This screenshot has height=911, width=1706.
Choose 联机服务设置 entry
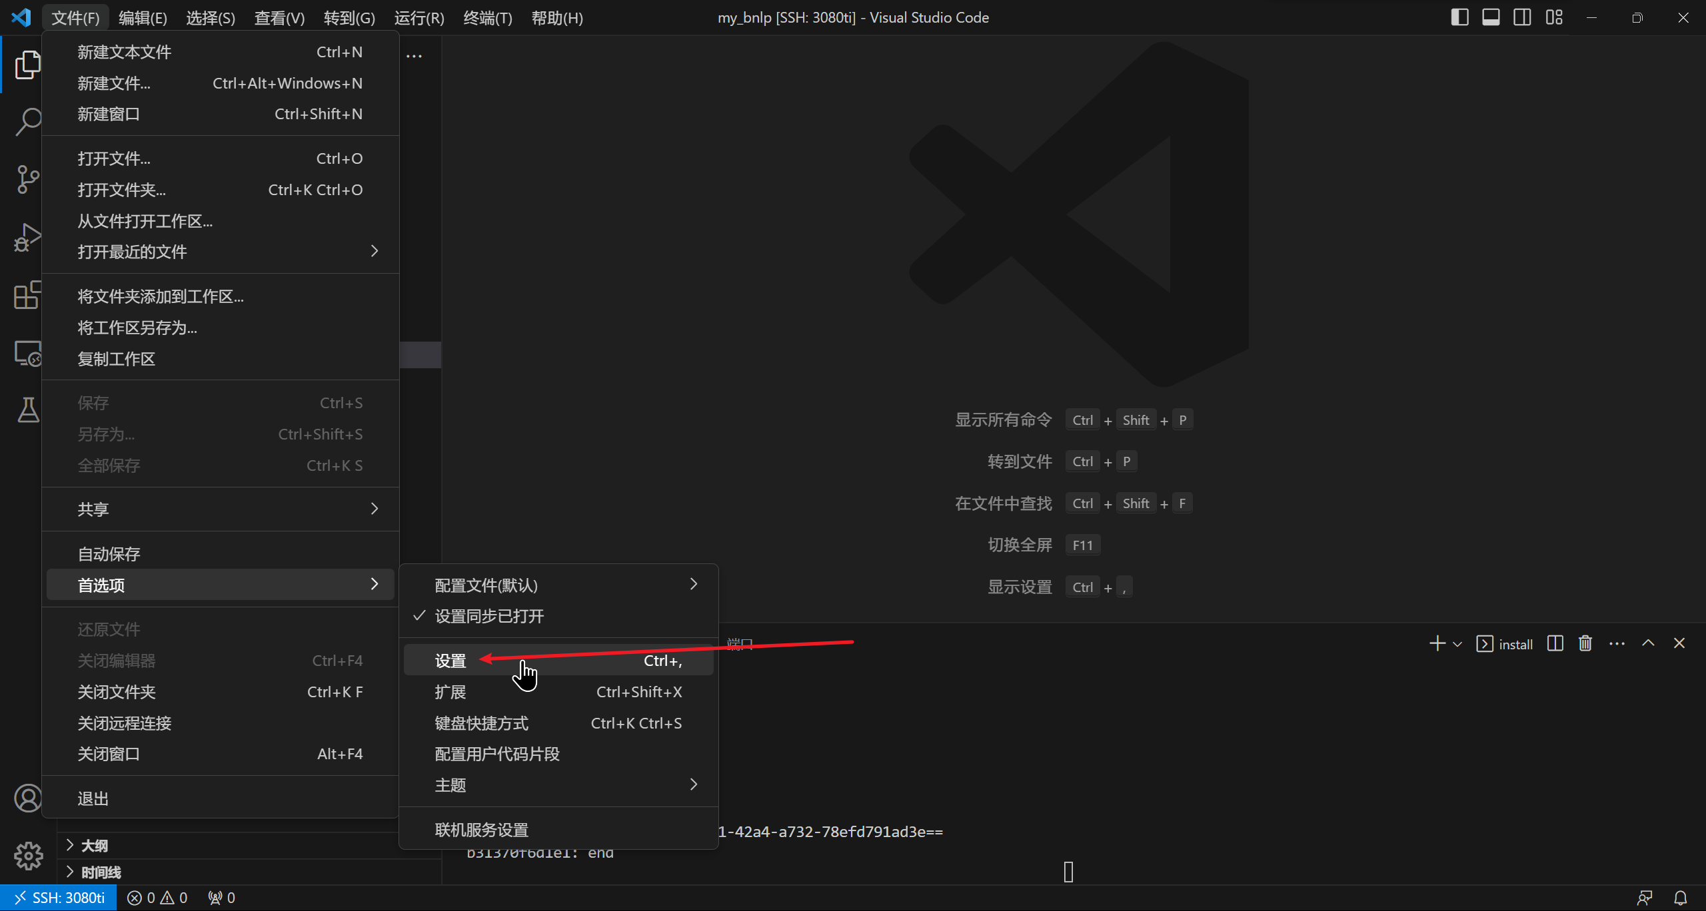click(x=558, y=830)
